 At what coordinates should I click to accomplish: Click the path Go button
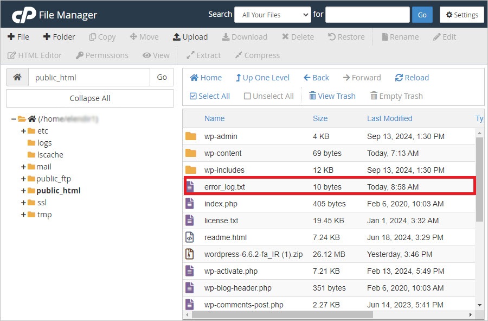click(162, 77)
